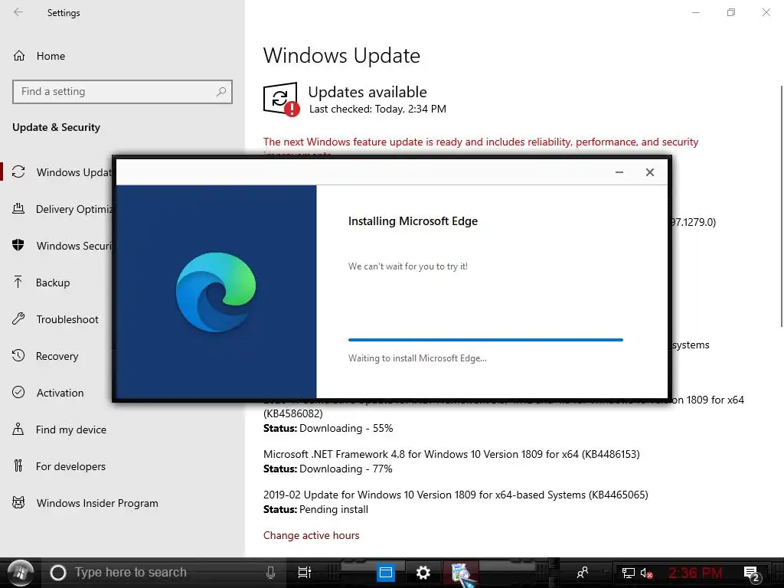784x588 pixels.
Task: Open the Start menu orb
Action: click(20, 573)
